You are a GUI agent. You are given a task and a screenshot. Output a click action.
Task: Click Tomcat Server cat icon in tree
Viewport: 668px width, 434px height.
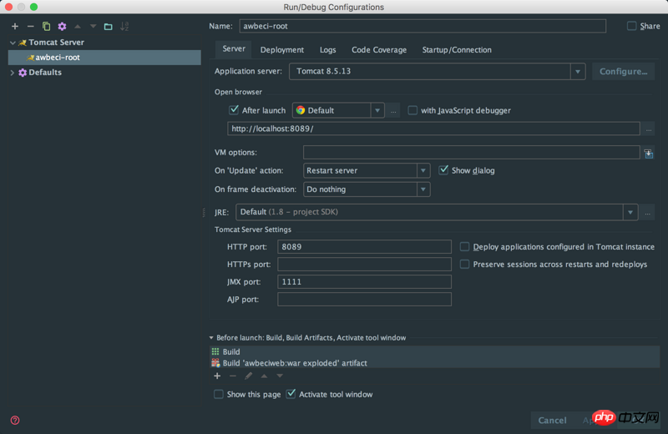[23, 43]
